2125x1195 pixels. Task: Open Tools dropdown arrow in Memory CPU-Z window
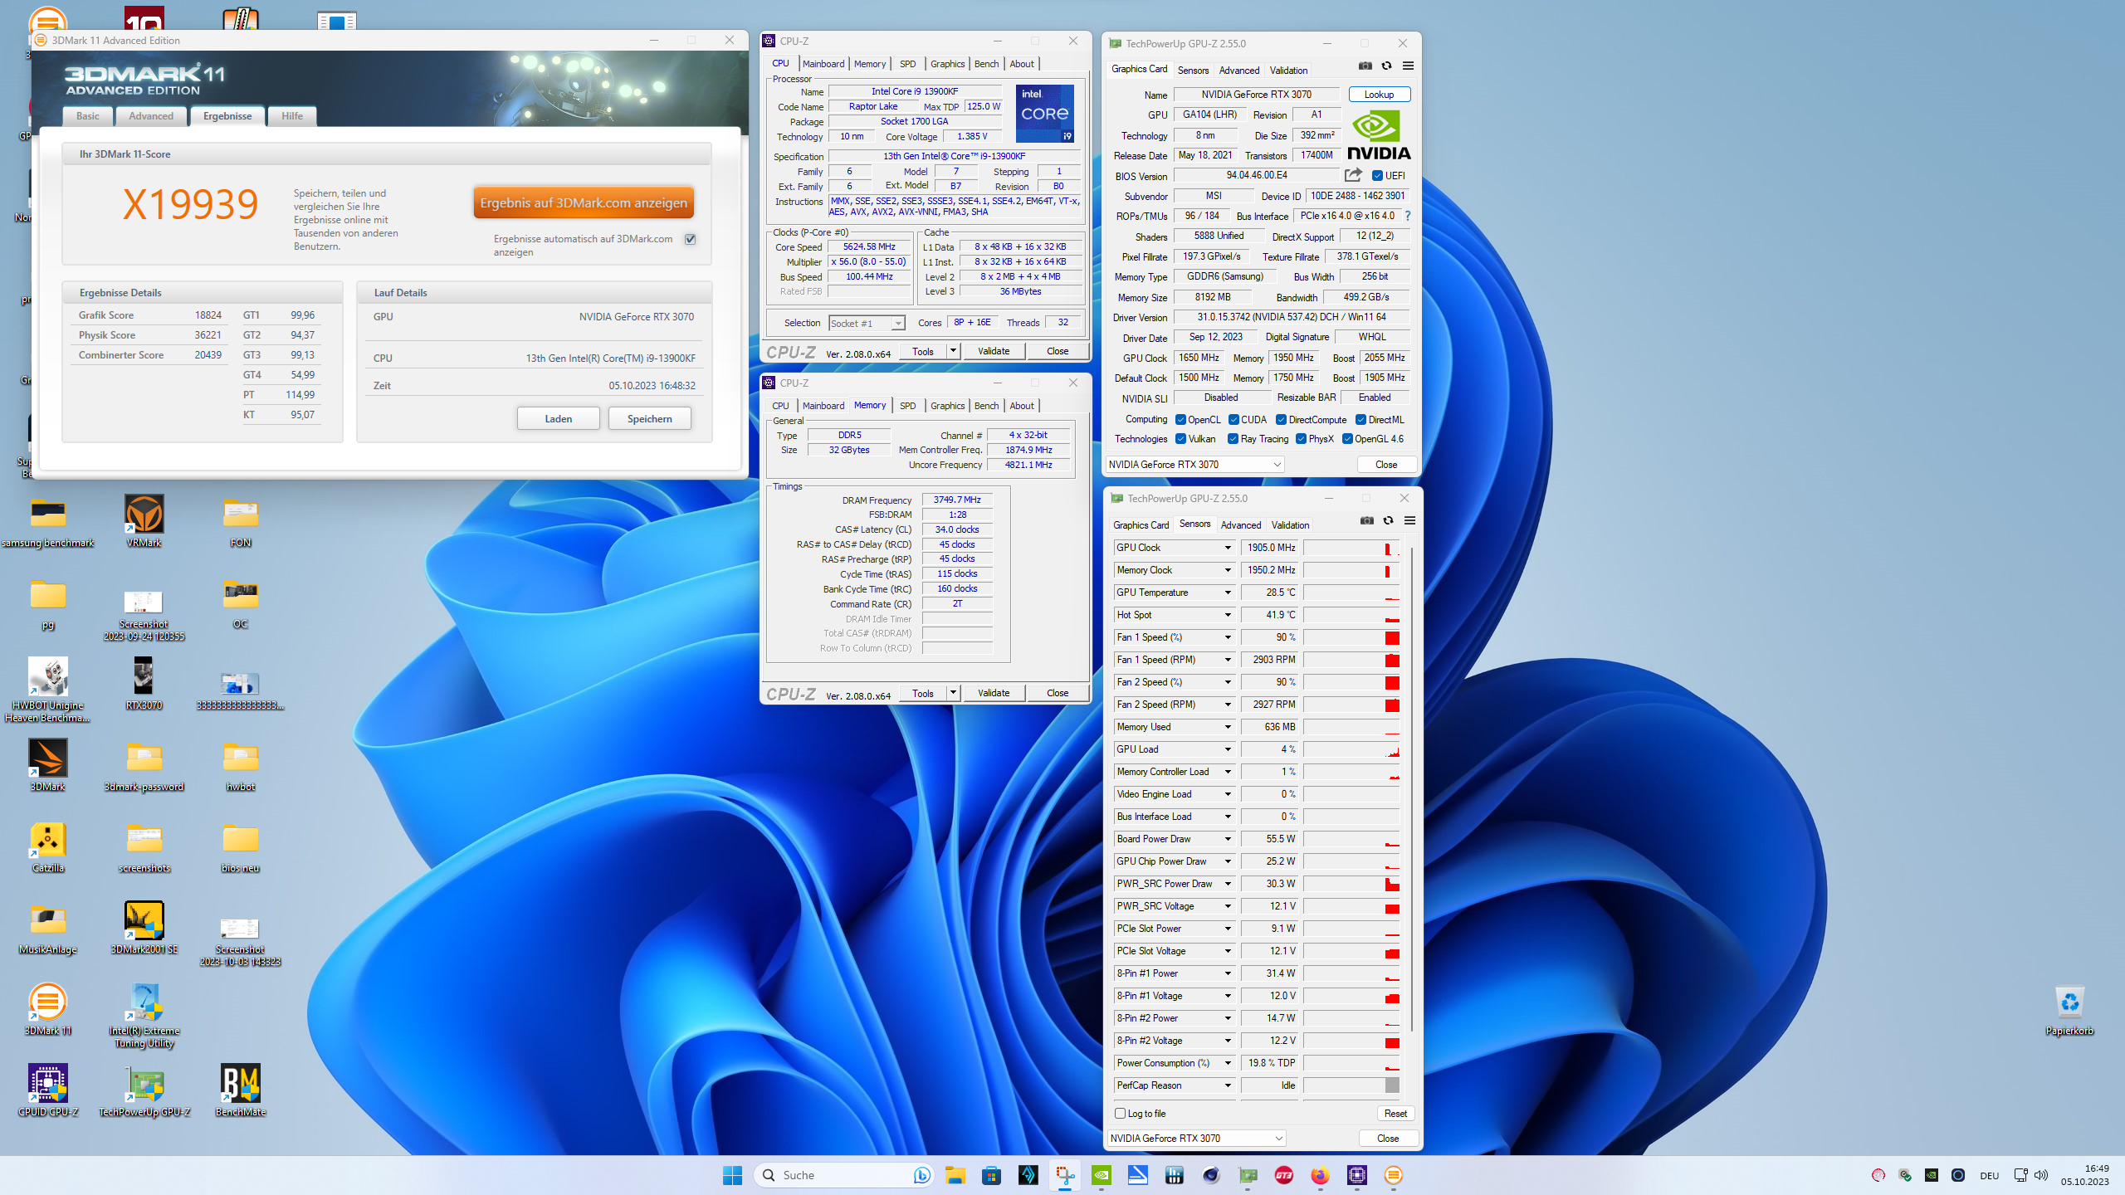point(953,693)
